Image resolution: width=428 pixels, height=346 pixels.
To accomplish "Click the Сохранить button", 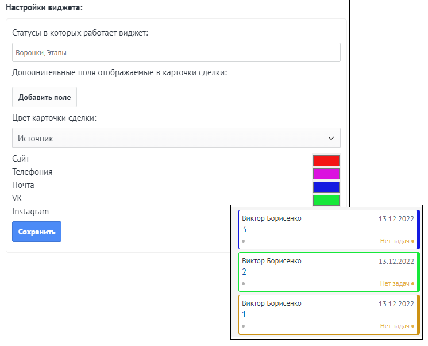I will click(37, 232).
